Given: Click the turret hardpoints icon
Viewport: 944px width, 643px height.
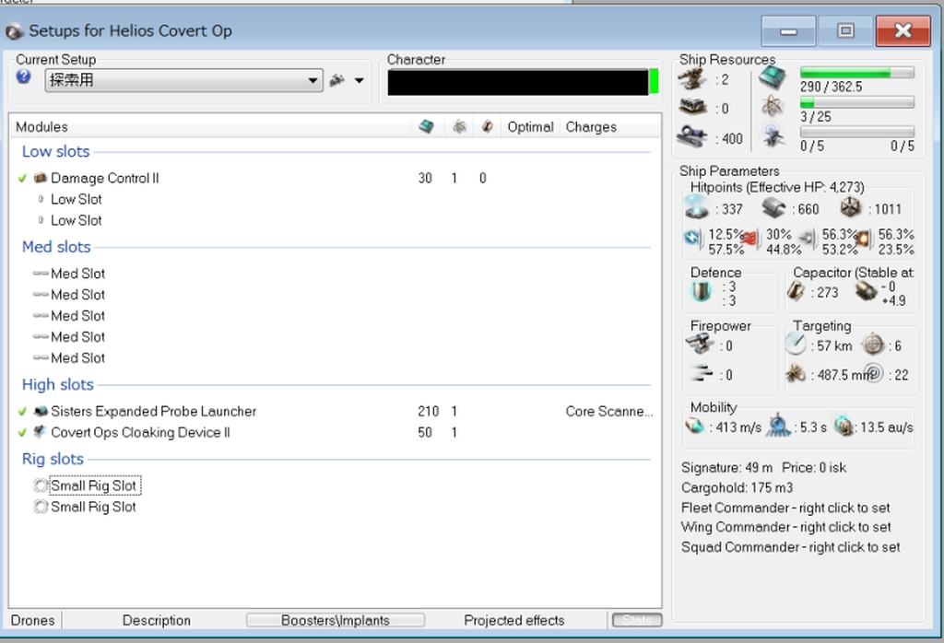Looking at the screenshot, I should (x=691, y=79).
